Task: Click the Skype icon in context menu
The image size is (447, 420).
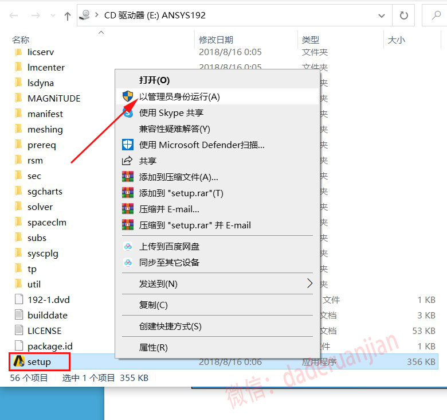Action: coord(128,112)
